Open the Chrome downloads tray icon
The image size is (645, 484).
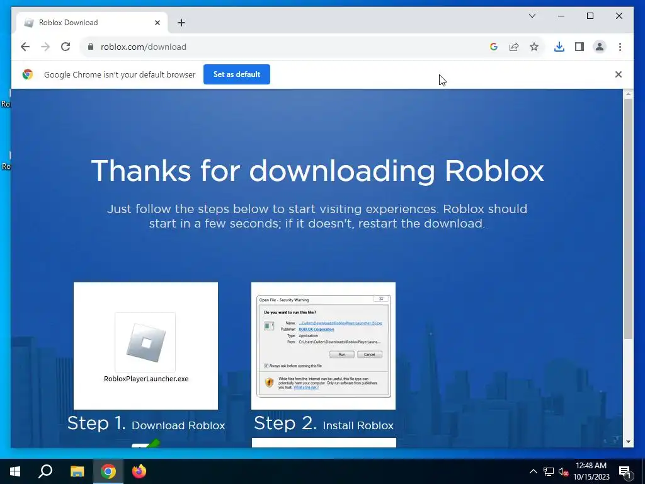point(559,47)
